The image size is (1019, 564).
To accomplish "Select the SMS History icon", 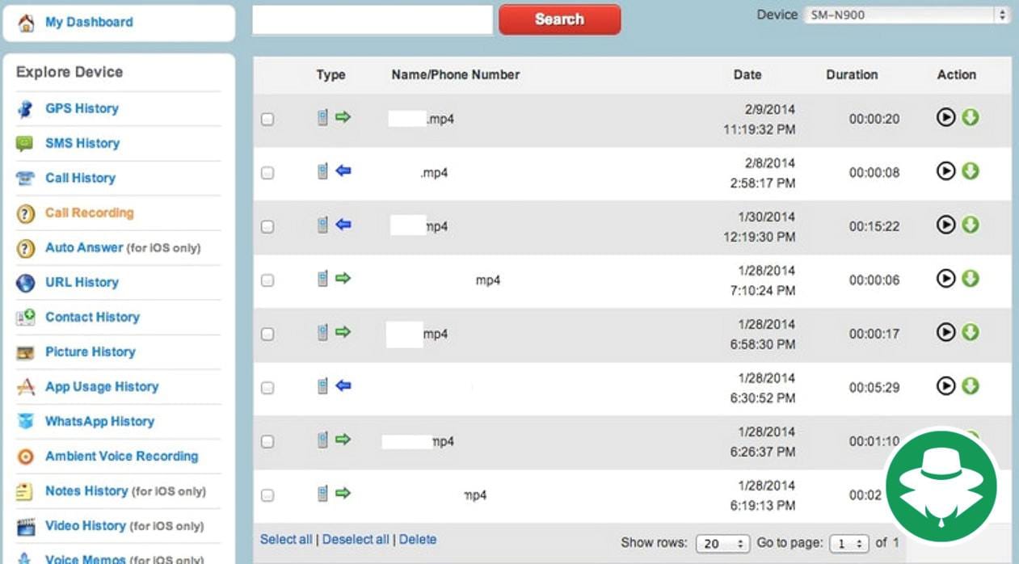I will point(24,143).
